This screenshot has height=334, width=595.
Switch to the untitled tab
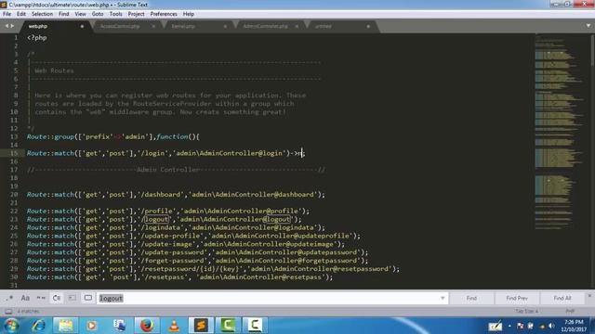324,27
